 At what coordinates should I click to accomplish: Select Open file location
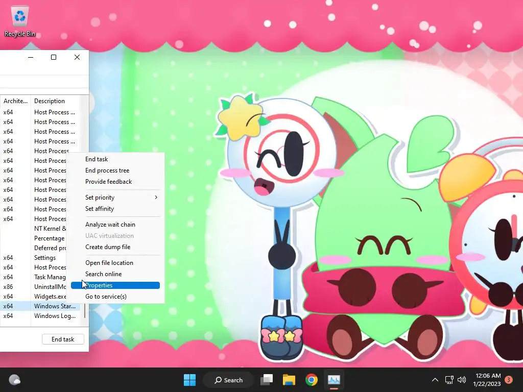point(115,263)
